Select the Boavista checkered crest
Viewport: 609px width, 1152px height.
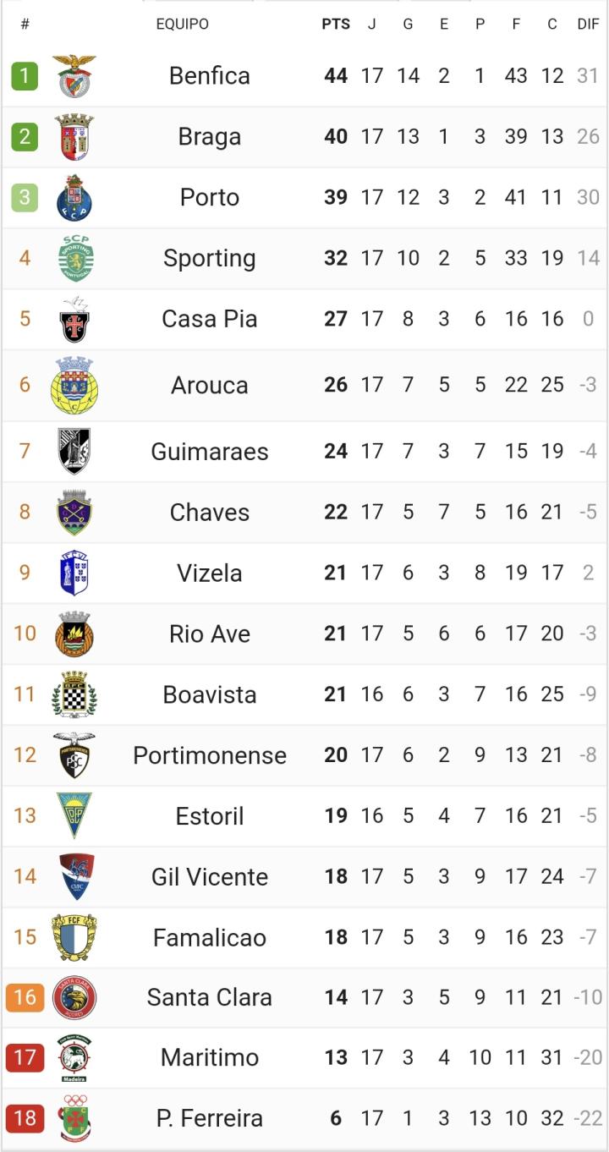pyautogui.click(x=74, y=694)
